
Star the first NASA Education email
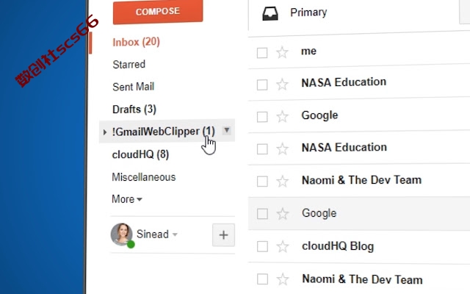click(282, 85)
